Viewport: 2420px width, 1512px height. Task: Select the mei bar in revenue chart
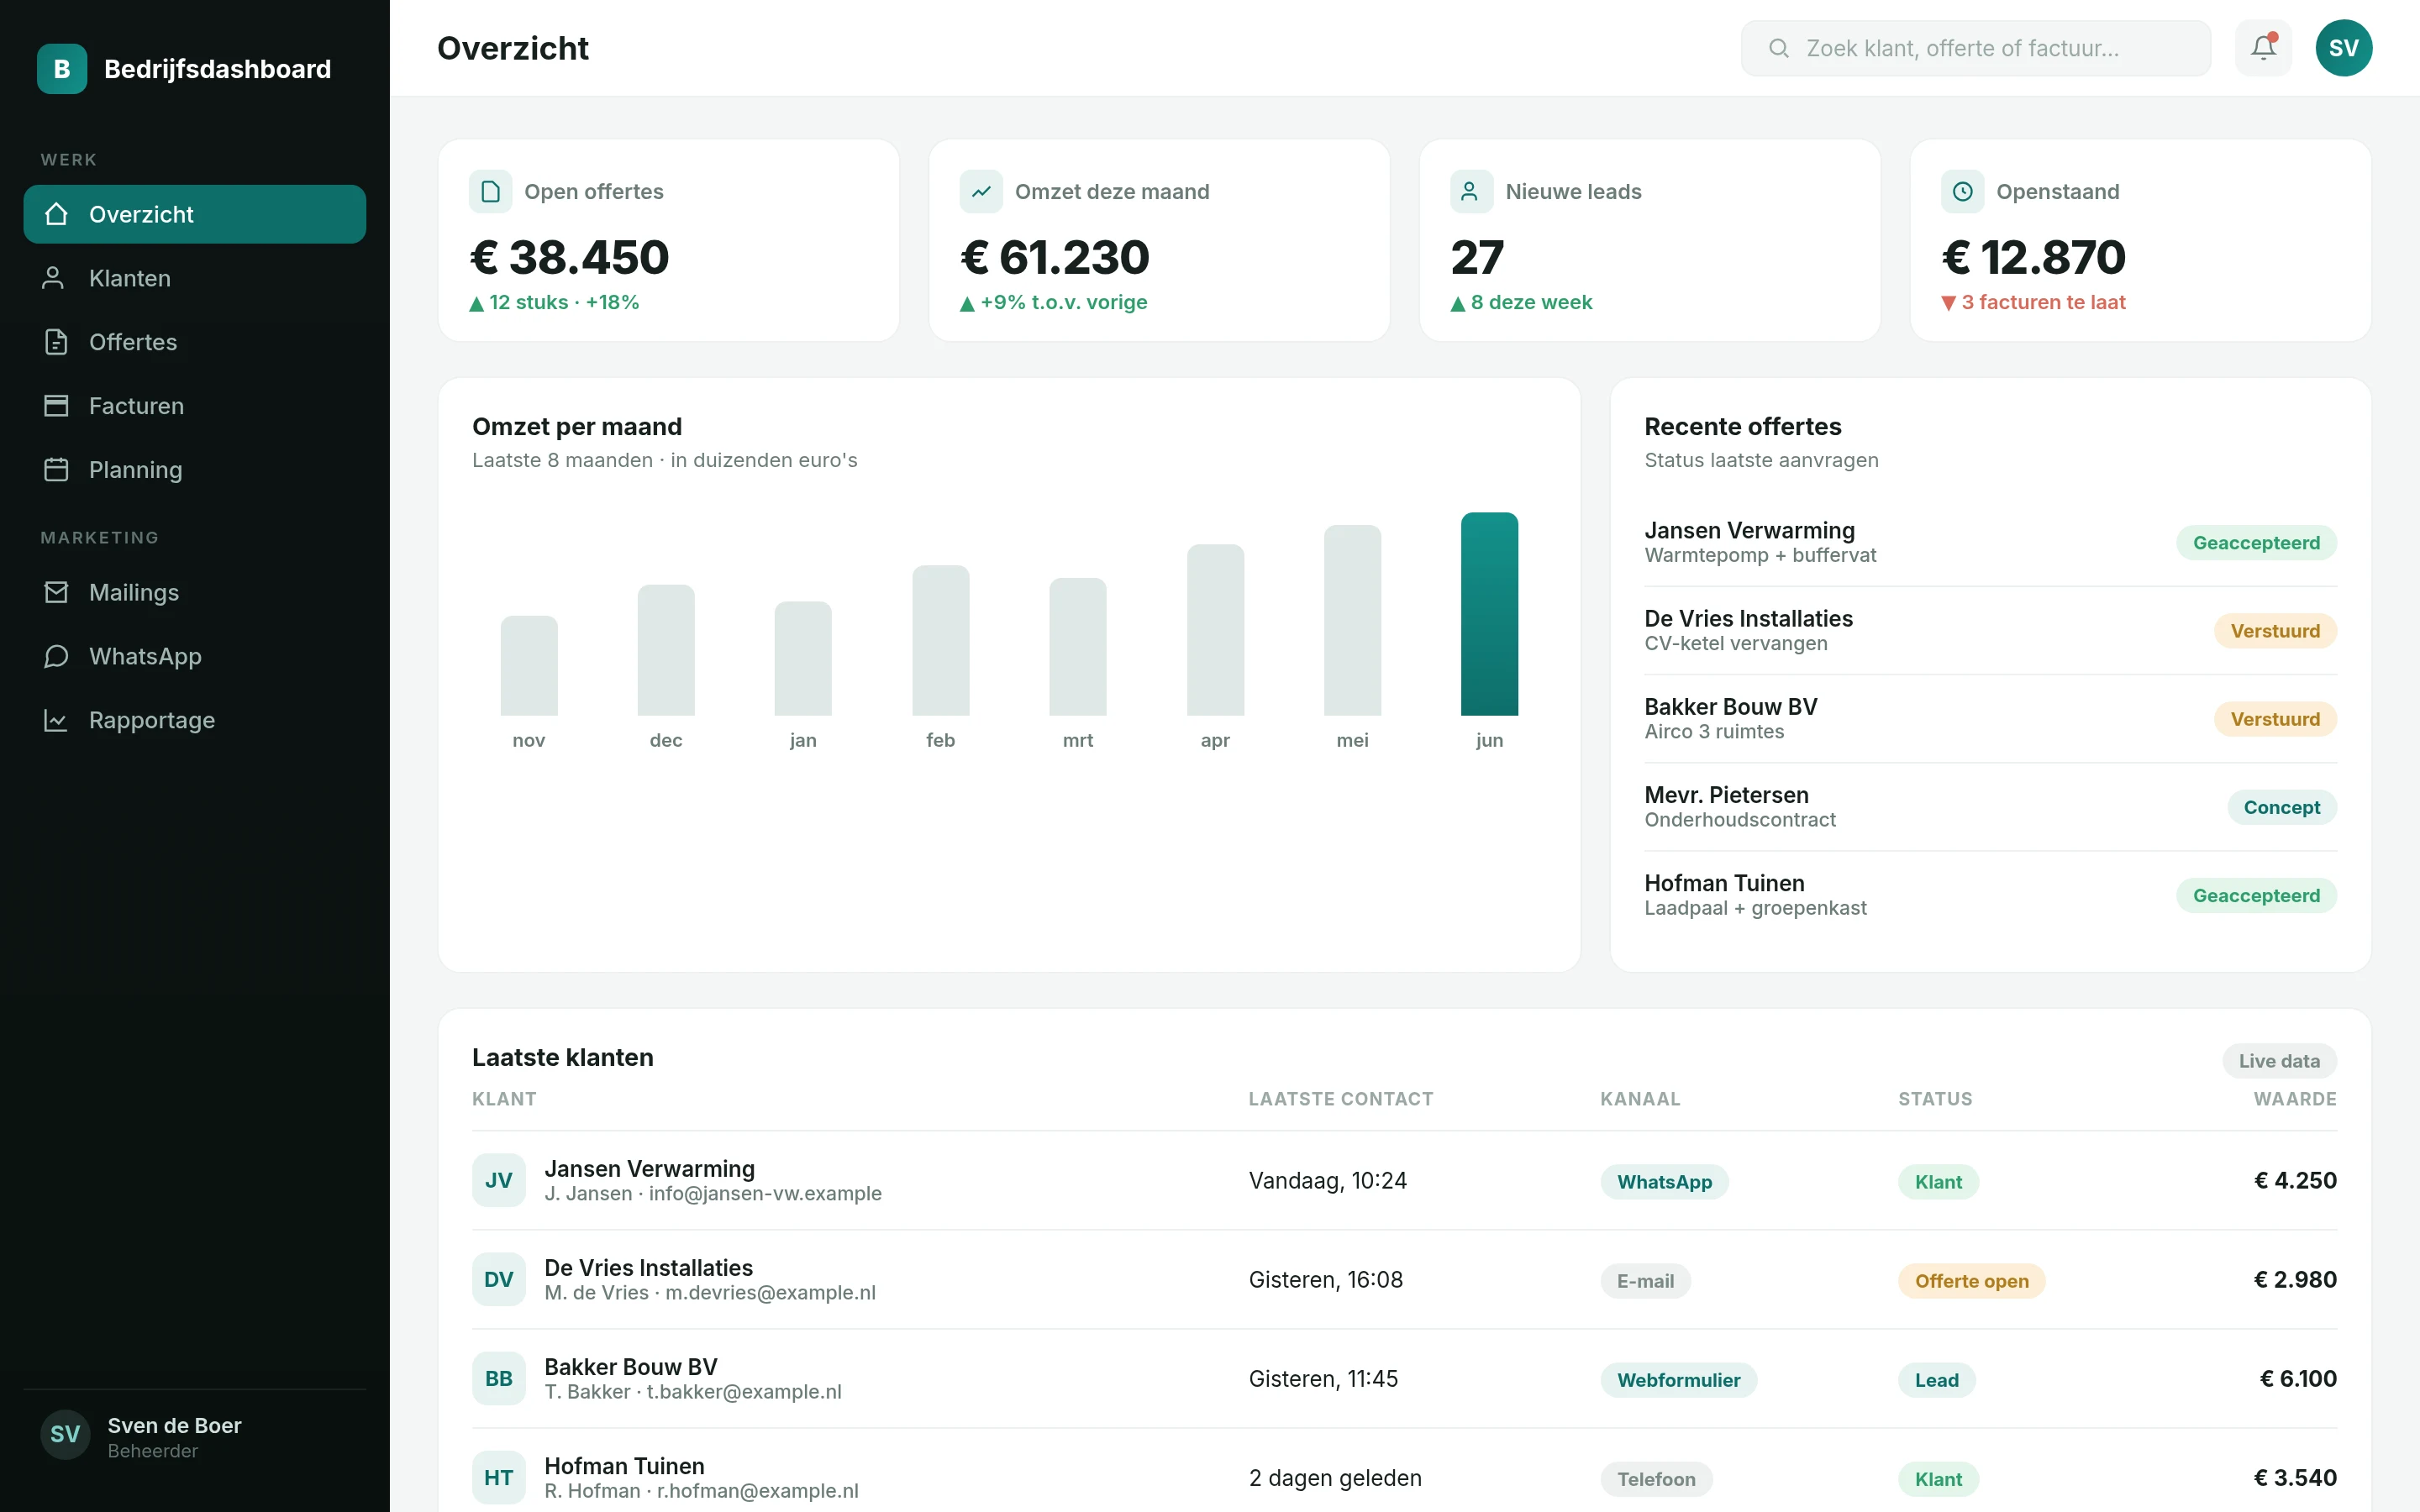(1352, 620)
